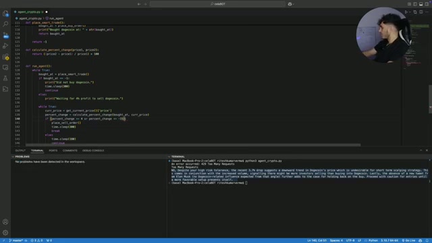This screenshot has width=432, height=243.
Task: Open the Copilot chat icon in title bar
Action: click(290, 4)
